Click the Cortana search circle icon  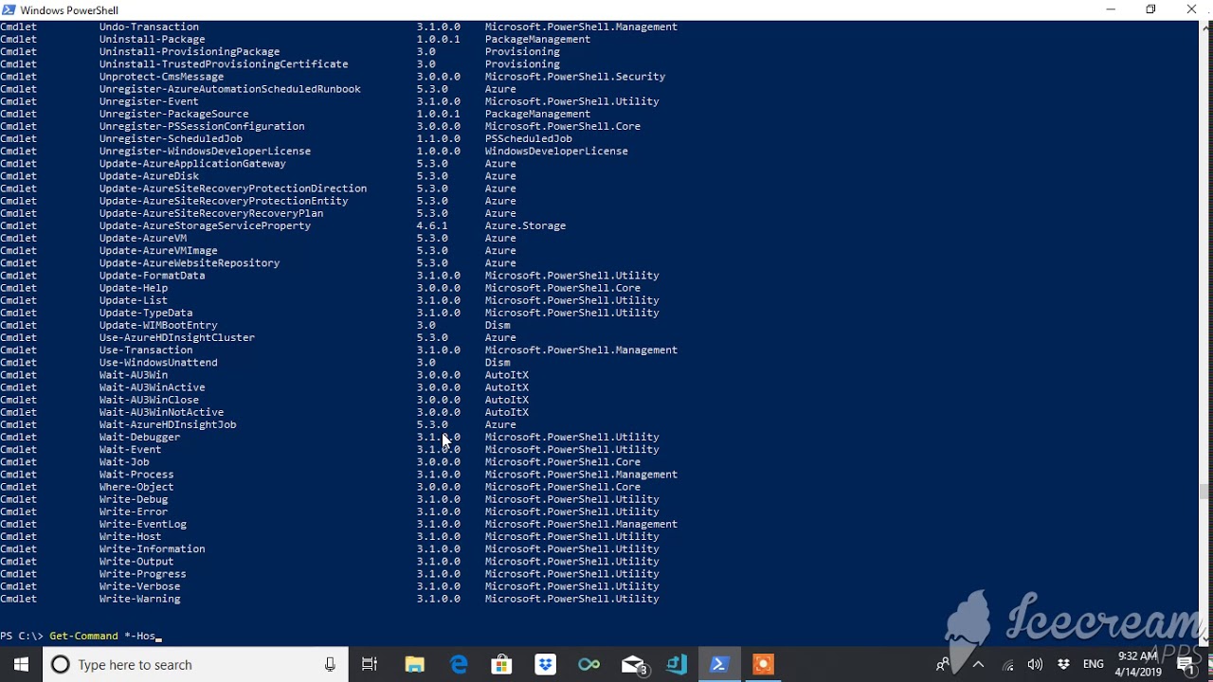[x=60, y=665]
